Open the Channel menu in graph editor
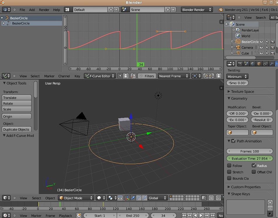 64,76
